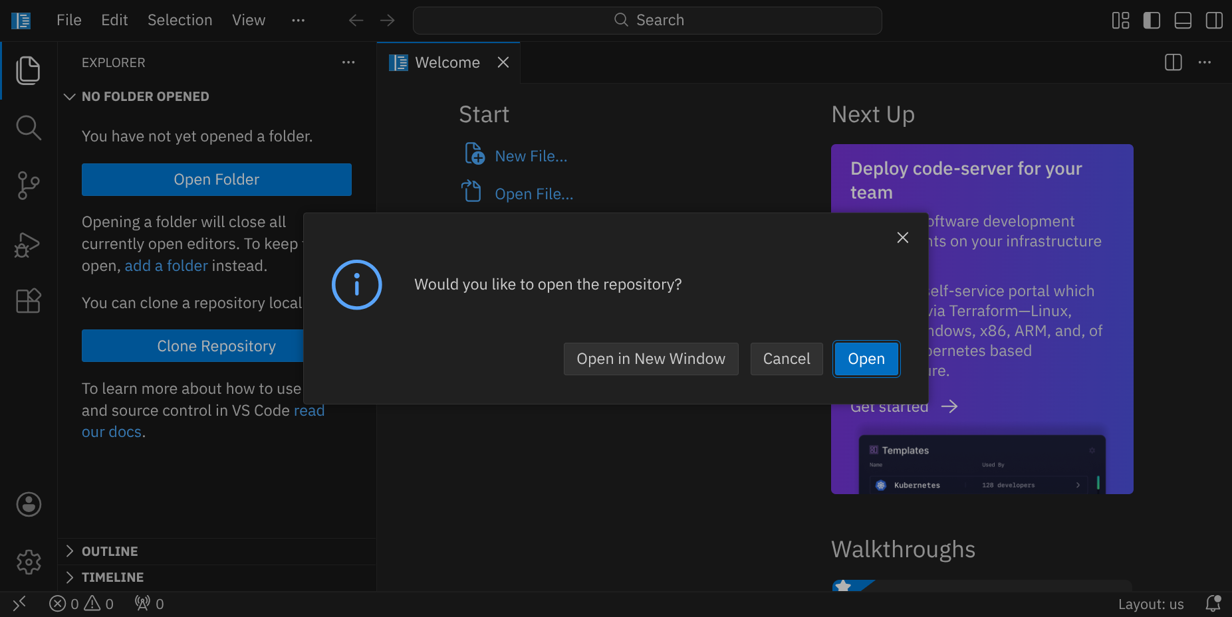Expand the Outline section
1232x617 pixels.
pos(110,551)
